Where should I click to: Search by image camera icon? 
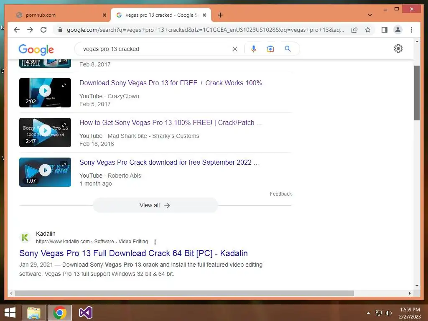pos(270,49)
